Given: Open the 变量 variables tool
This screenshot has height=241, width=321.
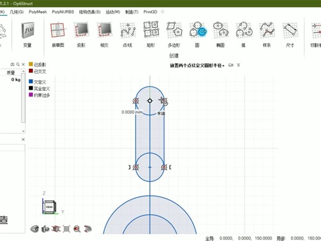Looking at the screenshot, I should tap(28, 35).
